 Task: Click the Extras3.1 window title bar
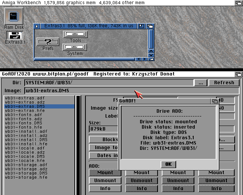pyautogui.click(x=88, y=26)
